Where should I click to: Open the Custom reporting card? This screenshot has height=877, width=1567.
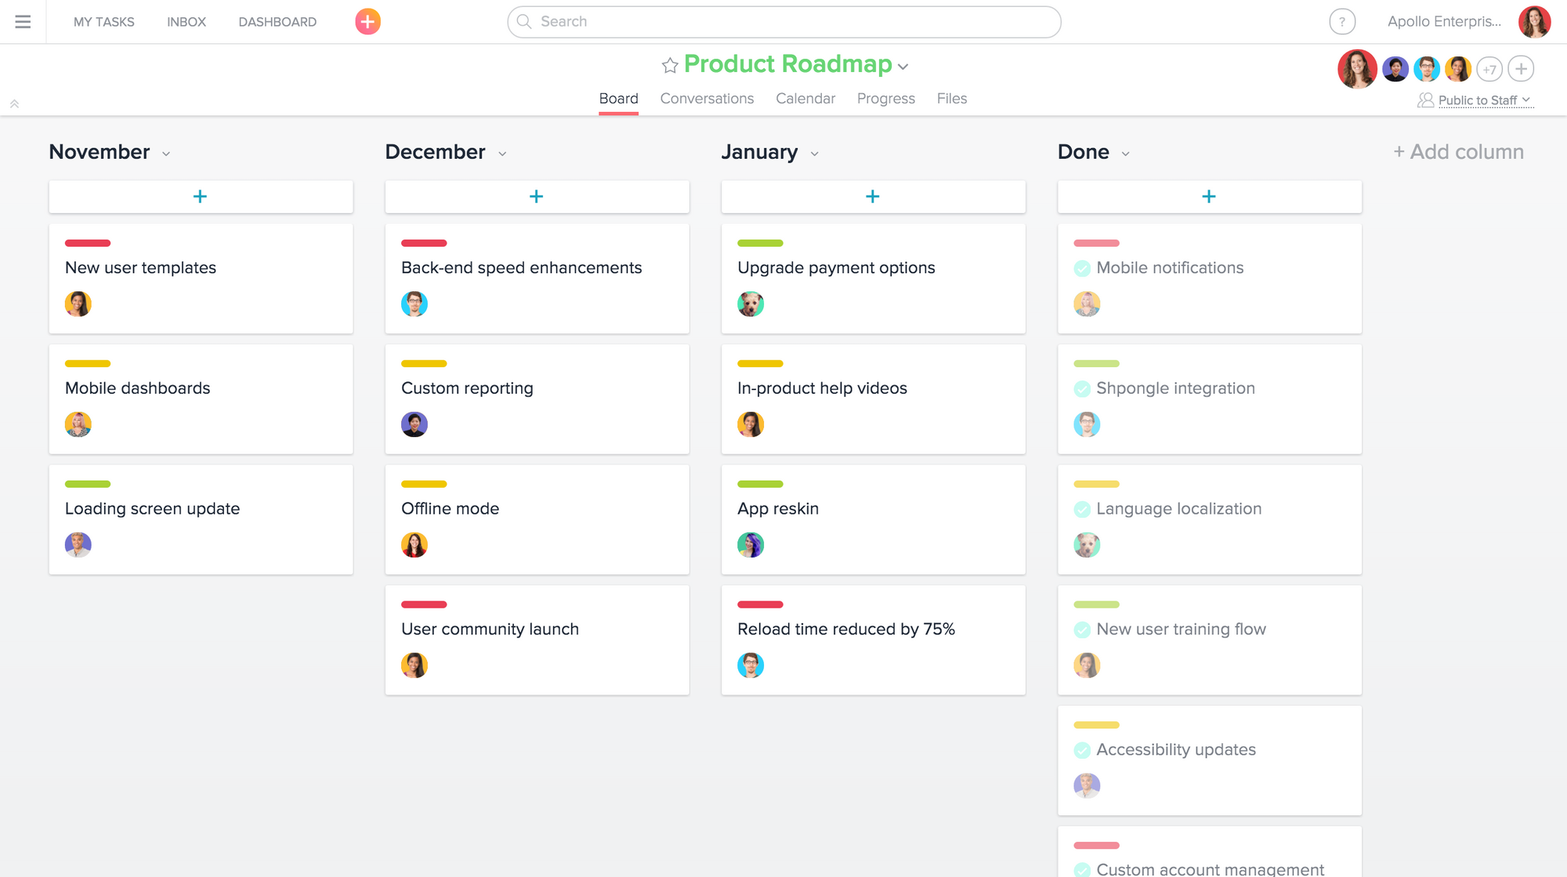(x=537, y=399)
